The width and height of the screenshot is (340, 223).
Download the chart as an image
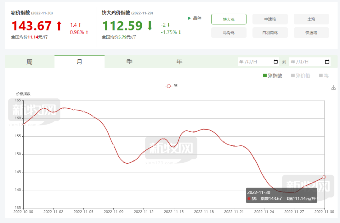pos(333,87)
